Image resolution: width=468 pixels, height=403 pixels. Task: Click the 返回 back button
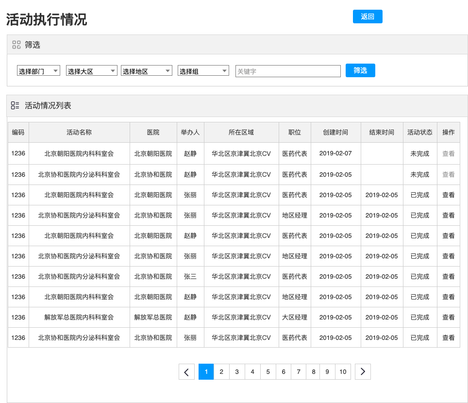(368, 17)
